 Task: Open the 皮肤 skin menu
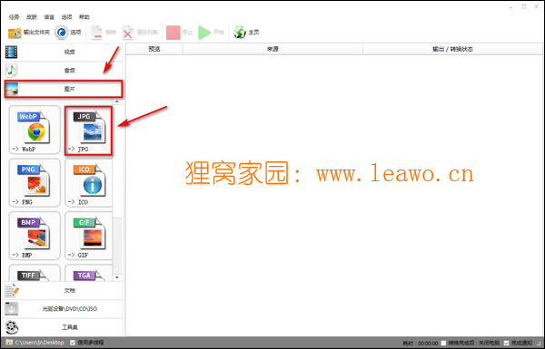[x=32, y=17]
